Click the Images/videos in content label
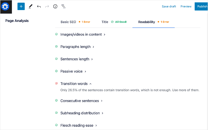The height and width of the screenshot is (130, 208). (x=81, y=34)
